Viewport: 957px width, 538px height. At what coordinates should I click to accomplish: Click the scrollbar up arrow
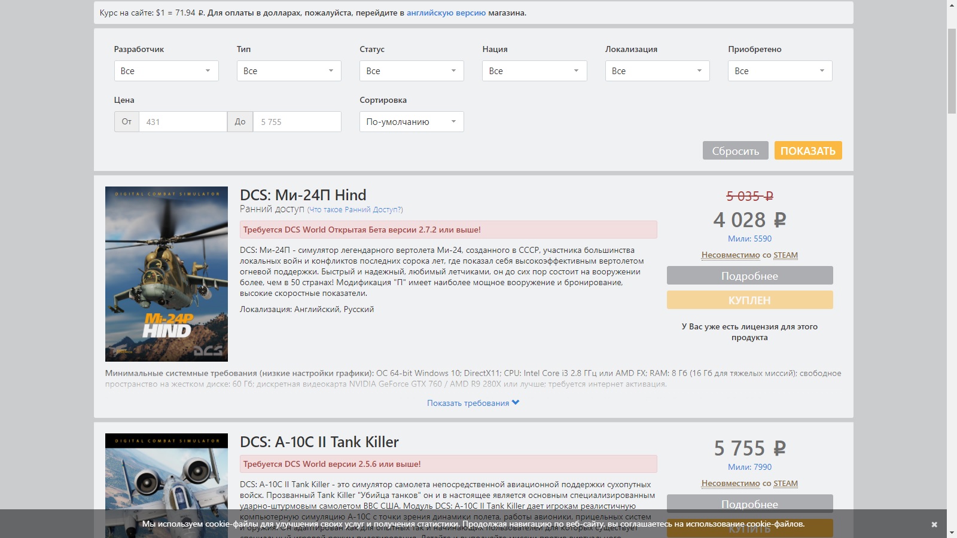tap(952, 5)
